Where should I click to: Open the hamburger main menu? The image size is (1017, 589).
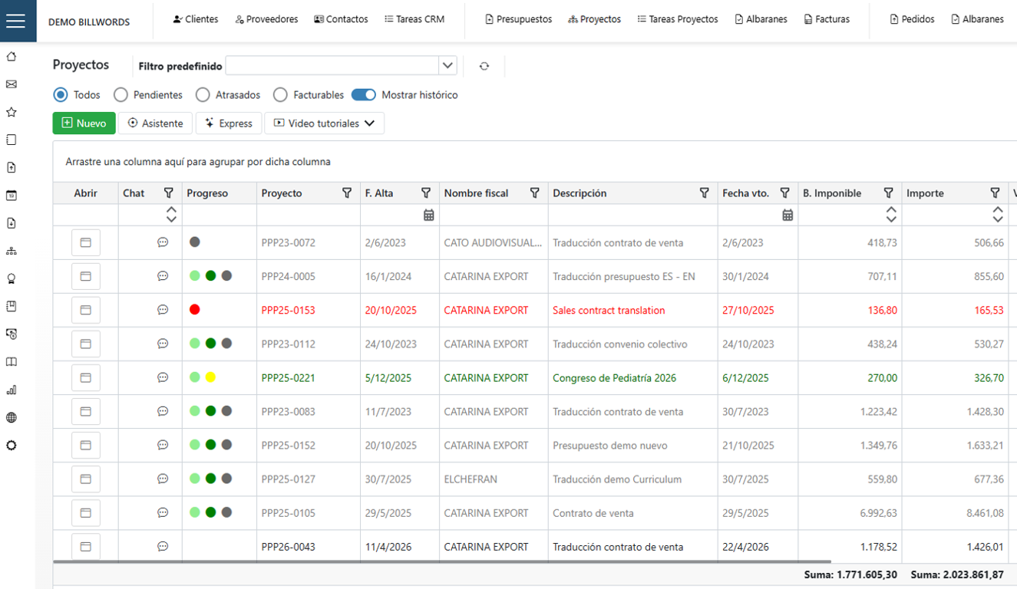[15, 21]
